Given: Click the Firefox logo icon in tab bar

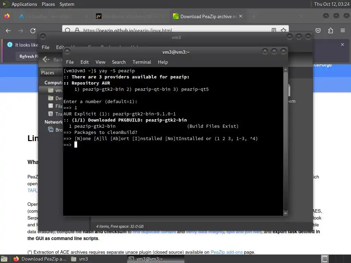Looking at the screenshot, I should click(x=7, y=16).
